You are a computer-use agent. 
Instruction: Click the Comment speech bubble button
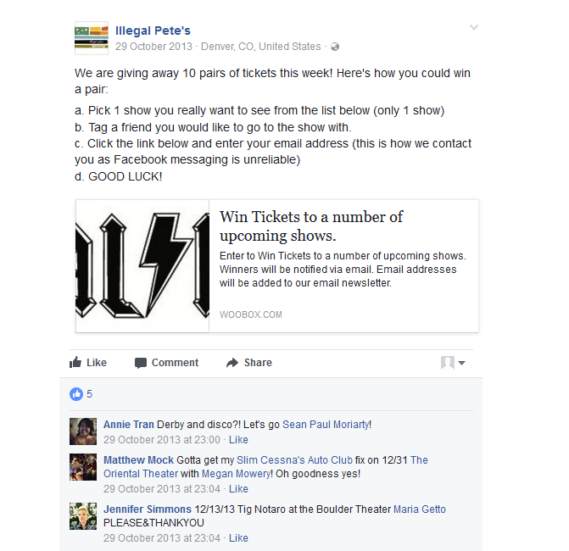(166, 362)
